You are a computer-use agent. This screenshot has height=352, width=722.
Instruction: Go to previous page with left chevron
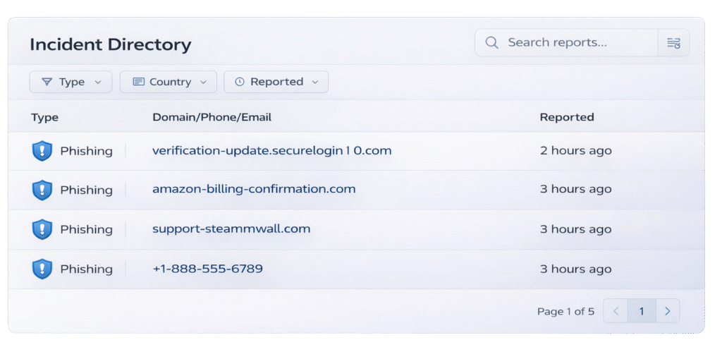tap(616, 310)
